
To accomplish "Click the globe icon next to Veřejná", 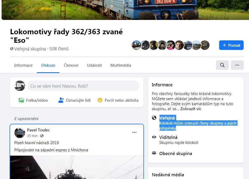I will tap(154, 117).
